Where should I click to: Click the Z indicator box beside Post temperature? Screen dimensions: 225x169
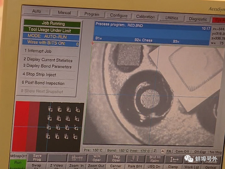pos(155,151)
